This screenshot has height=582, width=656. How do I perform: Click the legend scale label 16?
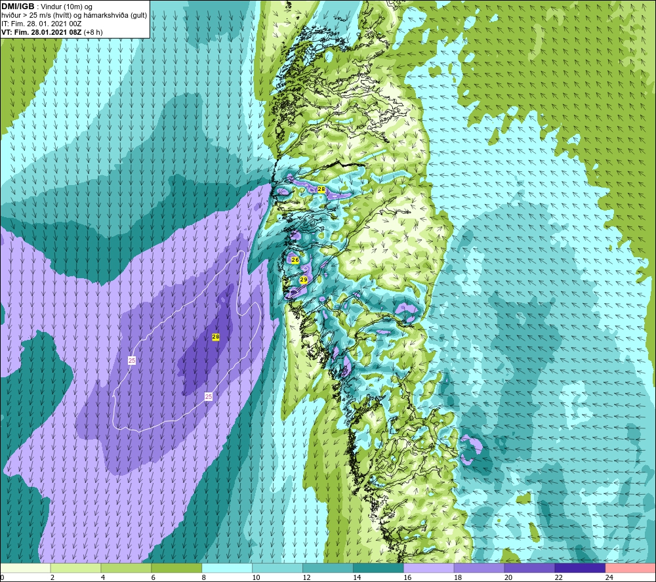407,577
